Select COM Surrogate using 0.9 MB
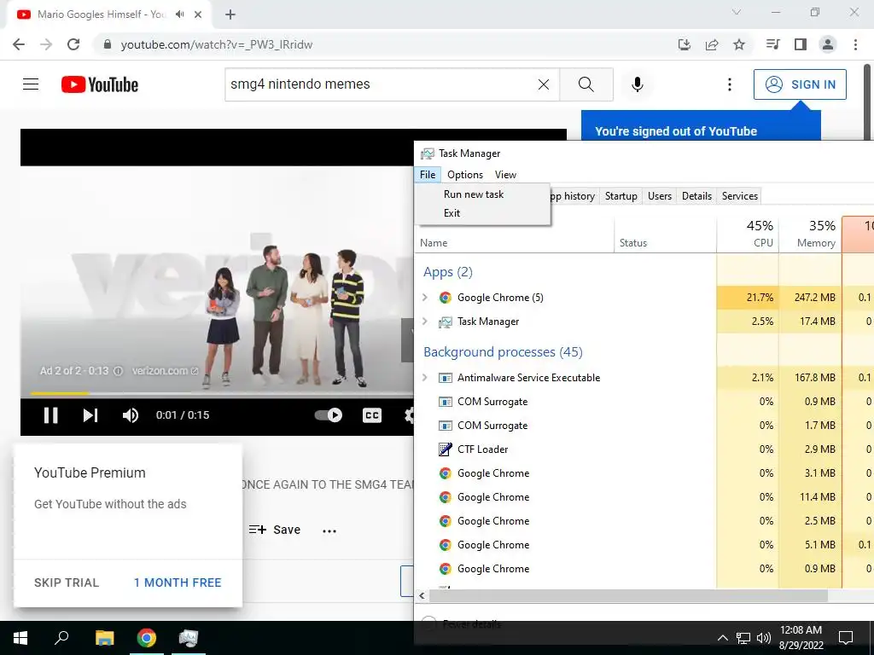This screenshot has width=874, height=655. (565, 402)
